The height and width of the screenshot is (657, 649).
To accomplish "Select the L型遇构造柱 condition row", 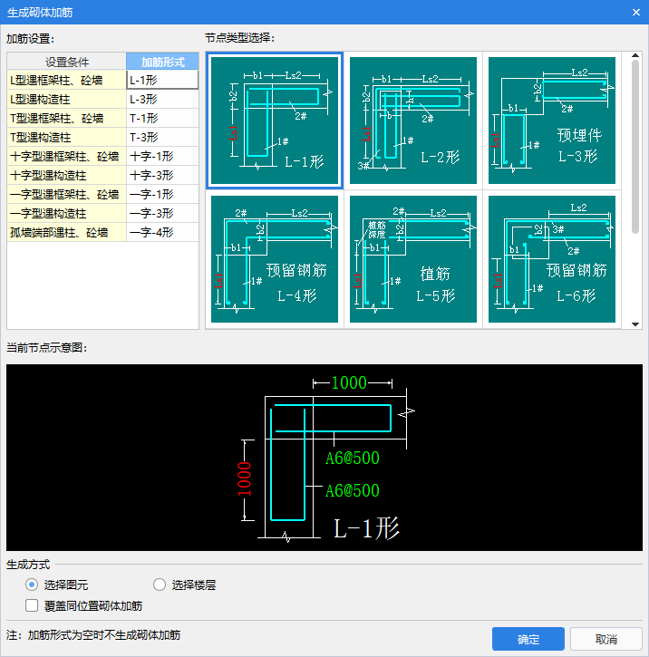I will coord(66,99).
